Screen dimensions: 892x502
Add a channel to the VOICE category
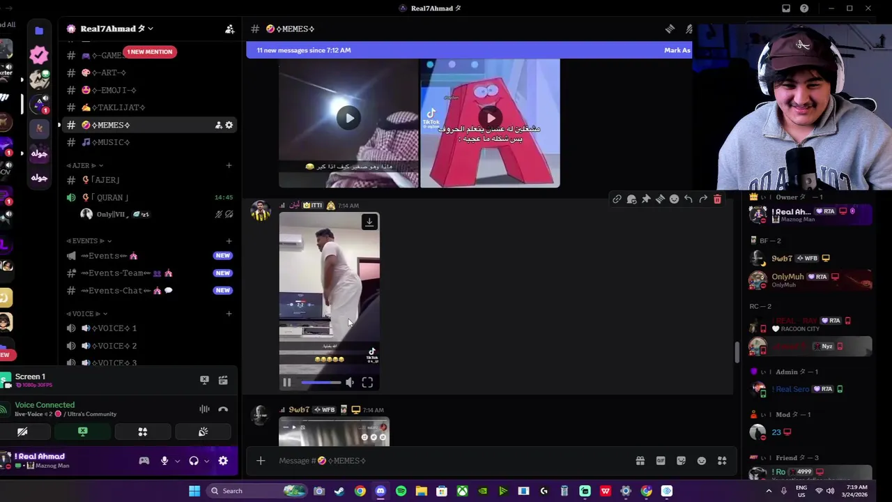tap(229, 314)
